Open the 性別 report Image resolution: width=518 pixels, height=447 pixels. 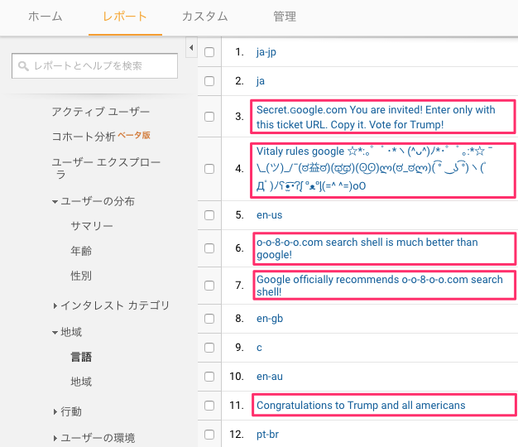tap(81, 276)
